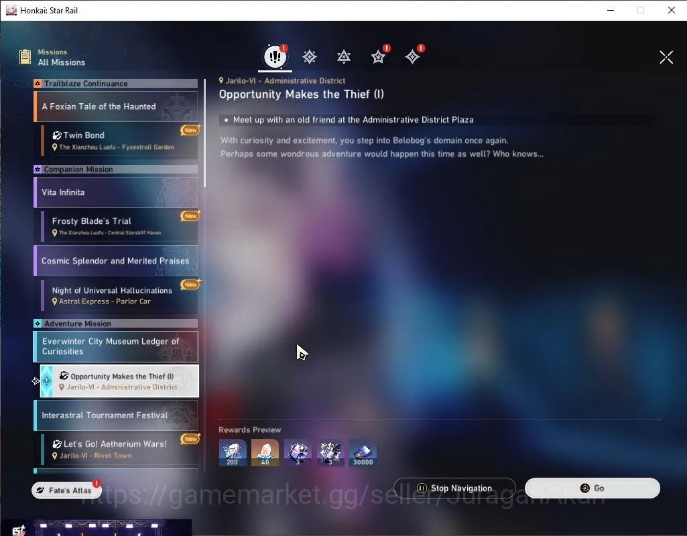Open the Companion Mission star filter icon
Screen dimensions: 687x536
coord(378,57)
